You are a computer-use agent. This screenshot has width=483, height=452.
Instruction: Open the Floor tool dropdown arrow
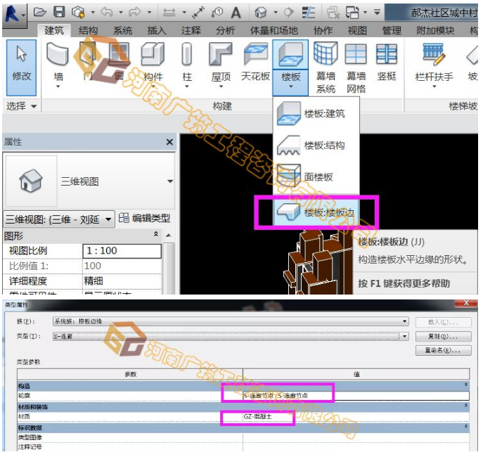[x=290, y=86]
